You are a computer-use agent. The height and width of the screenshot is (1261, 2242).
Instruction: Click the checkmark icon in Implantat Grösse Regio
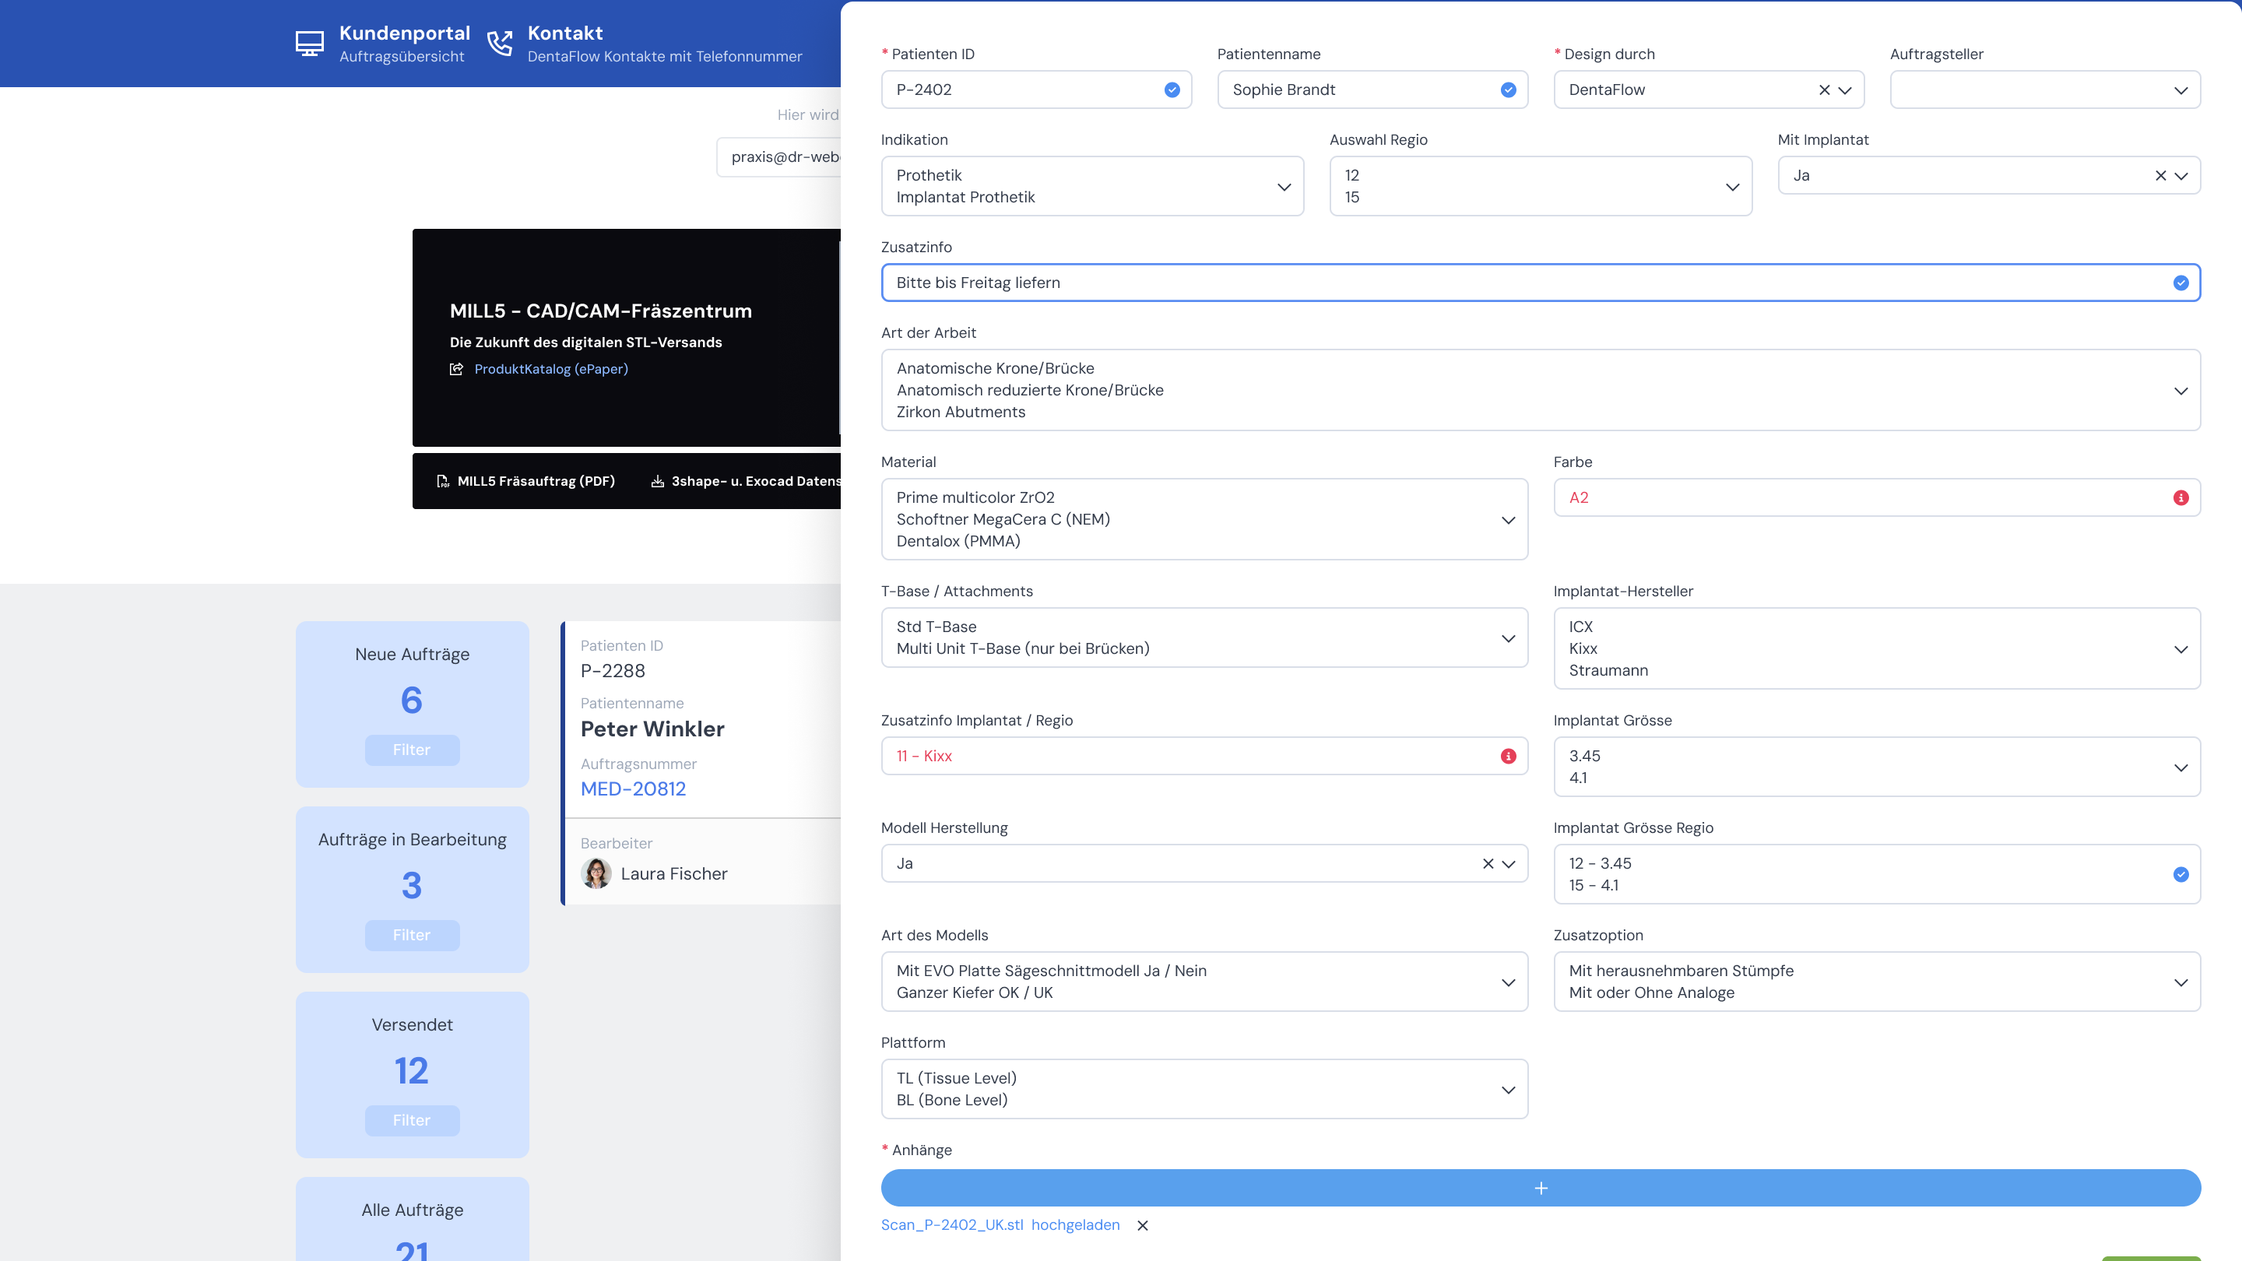(x=2181, y=875)
